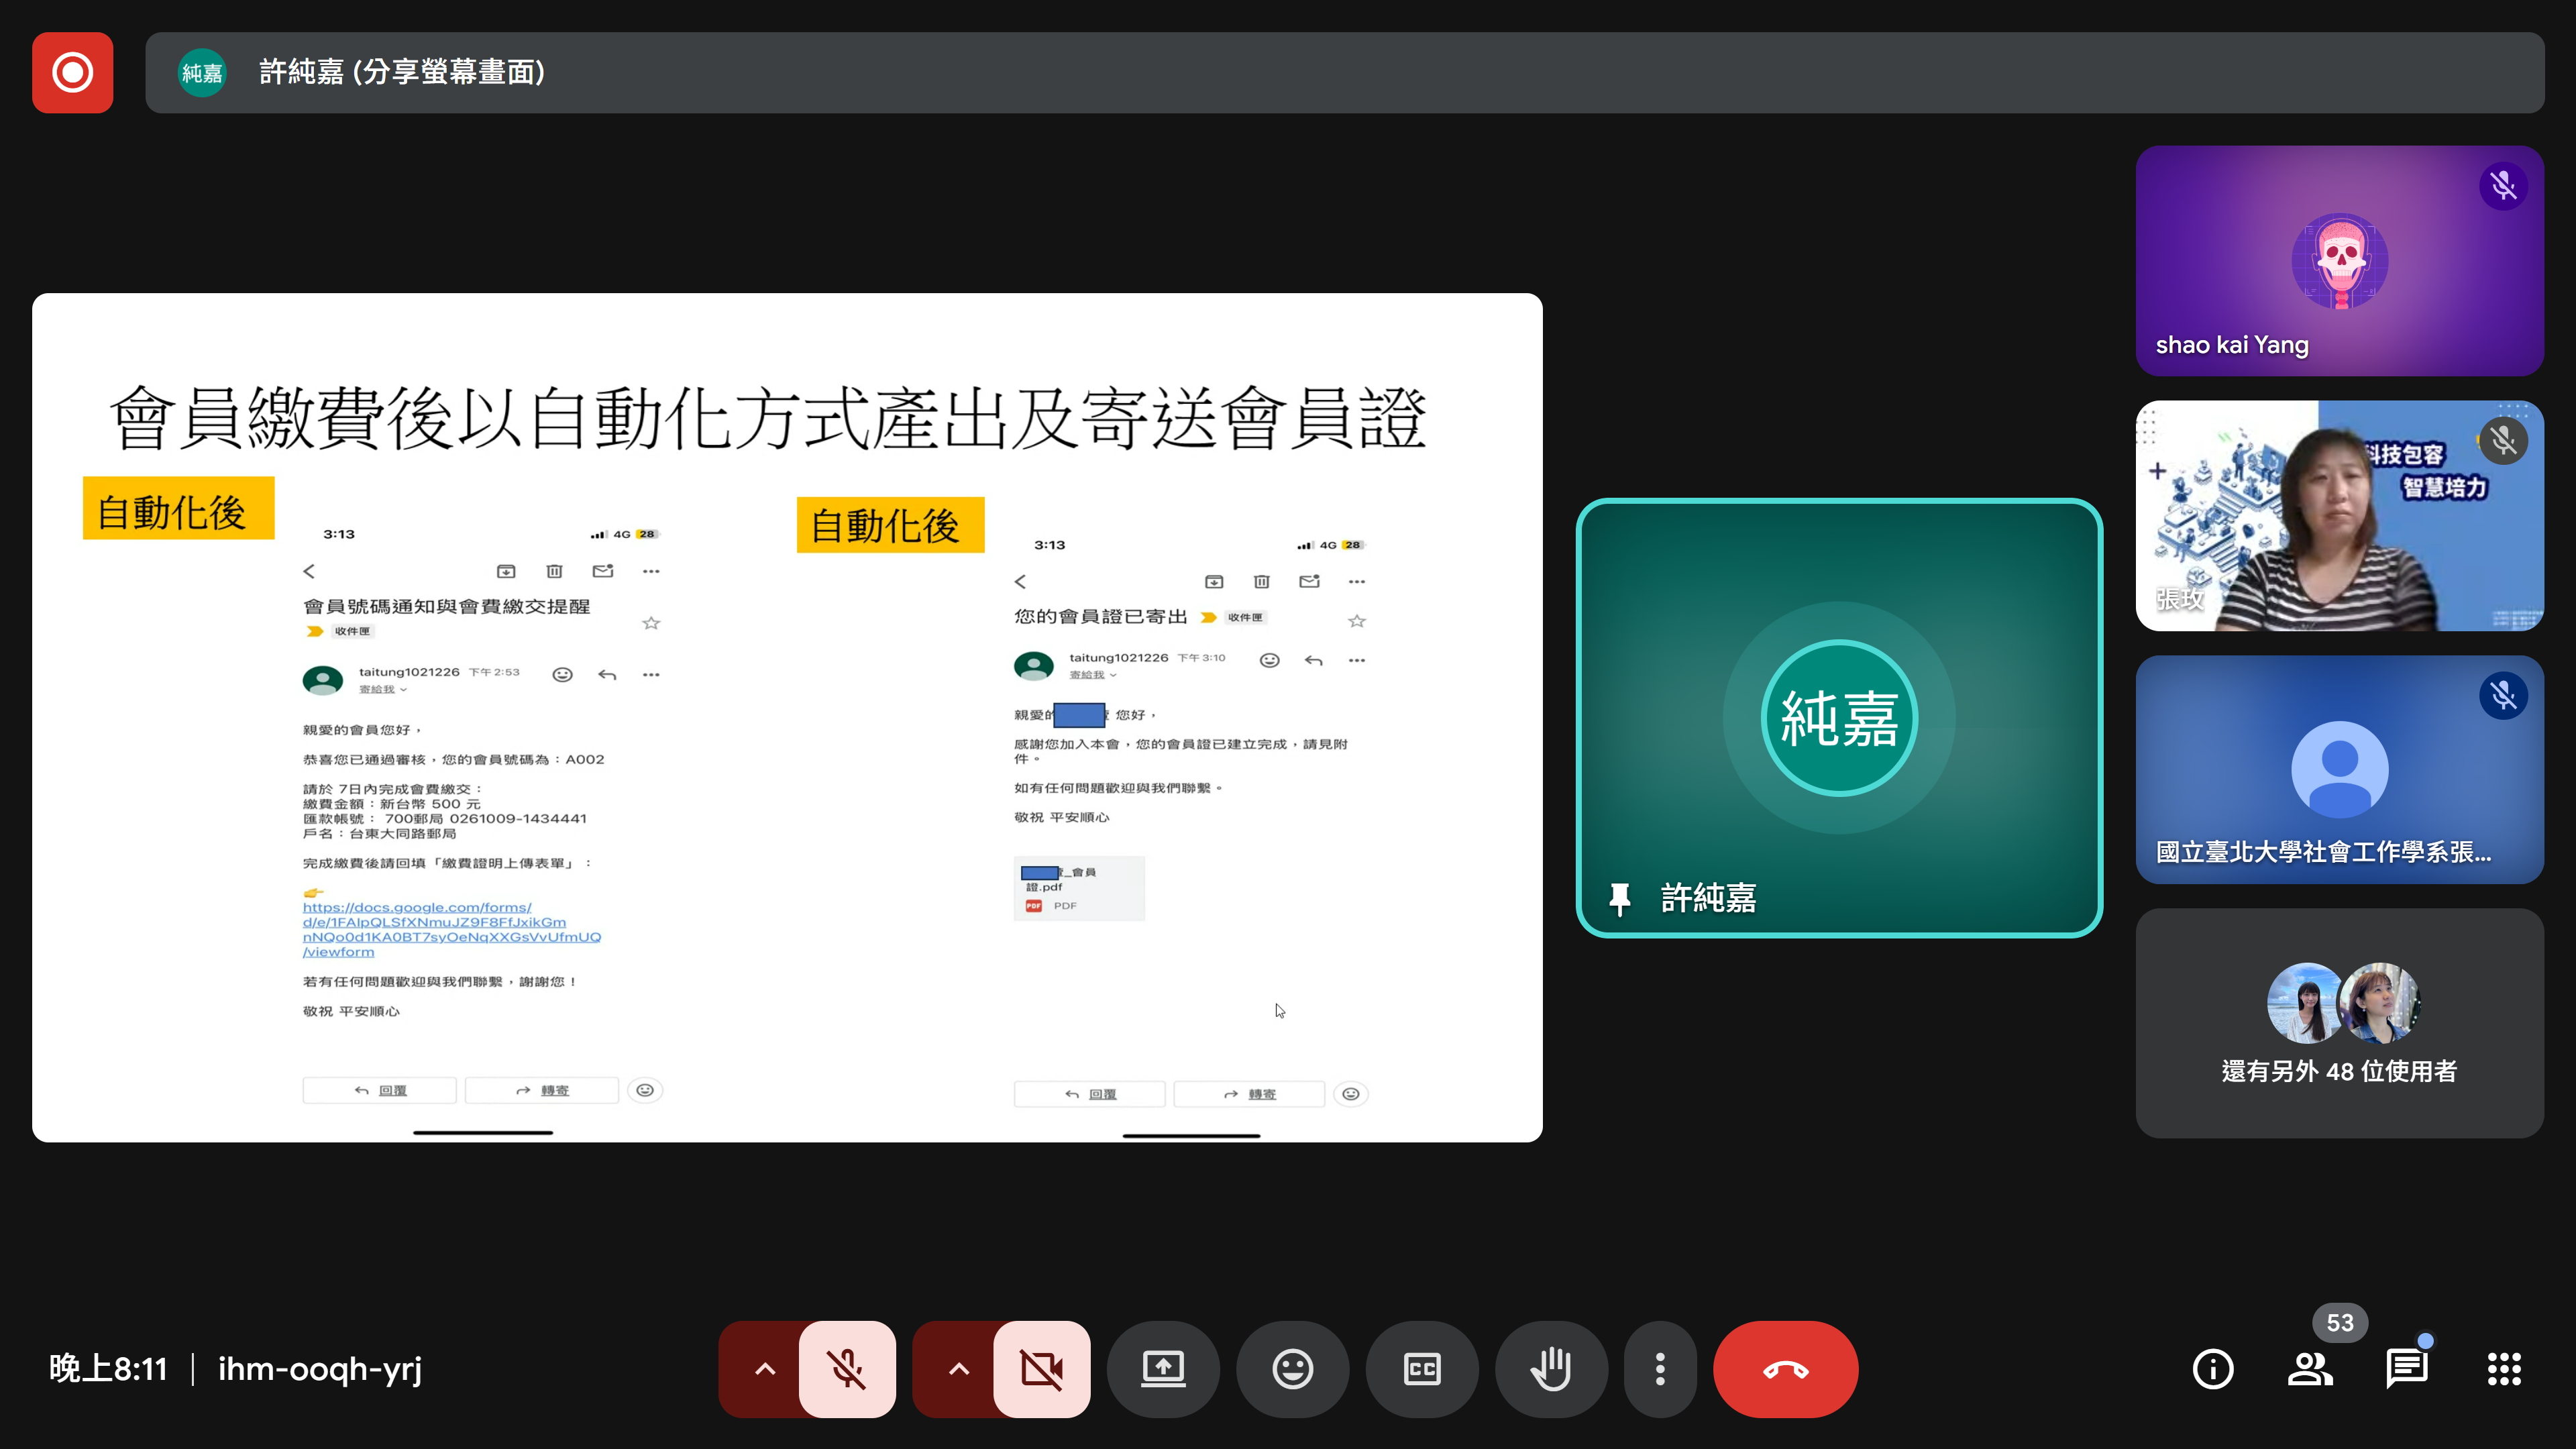
Task: Click the 許純嘉 screen sharing banner
Action: [x=1344, y=72]
